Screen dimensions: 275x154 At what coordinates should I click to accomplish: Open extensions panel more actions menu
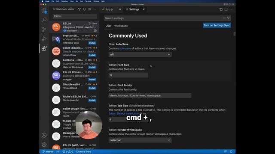95,9
